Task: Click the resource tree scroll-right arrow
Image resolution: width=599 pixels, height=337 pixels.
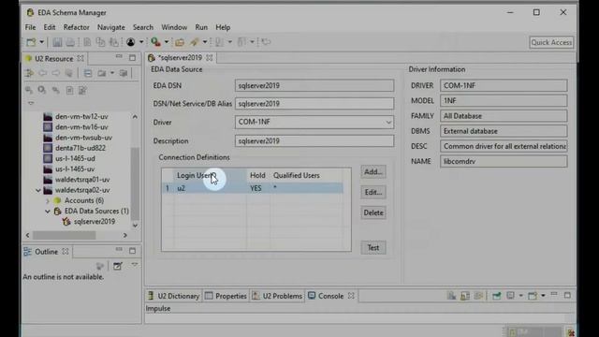Action: click(124, 235)
